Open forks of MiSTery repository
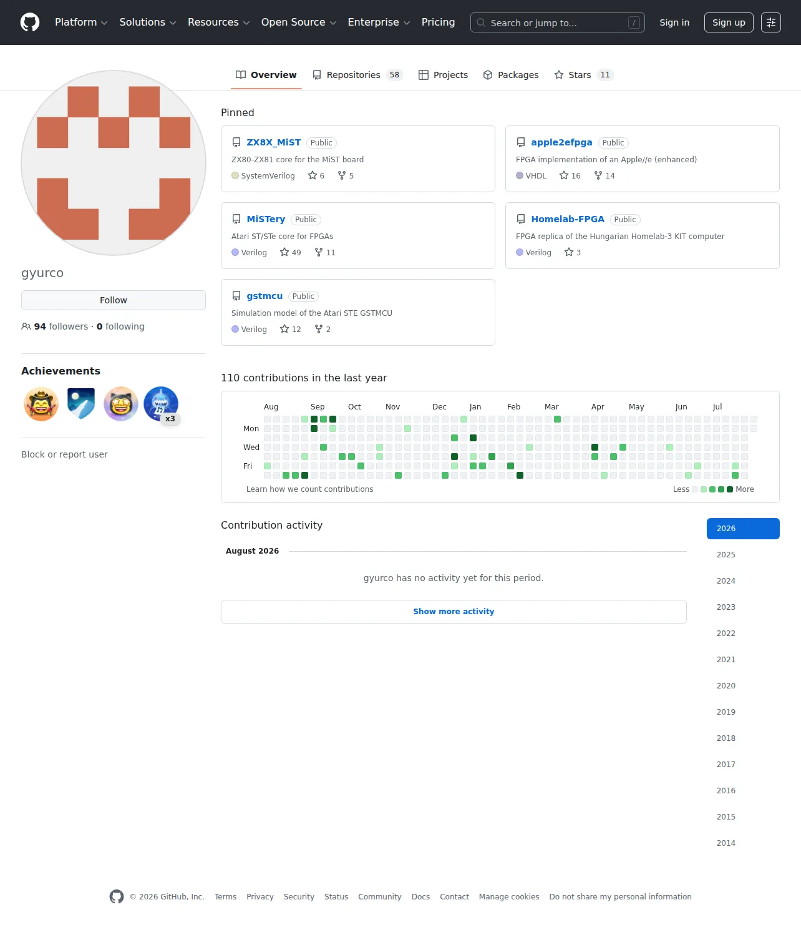Viewport: 801px width, 930px height. (325, 253)
